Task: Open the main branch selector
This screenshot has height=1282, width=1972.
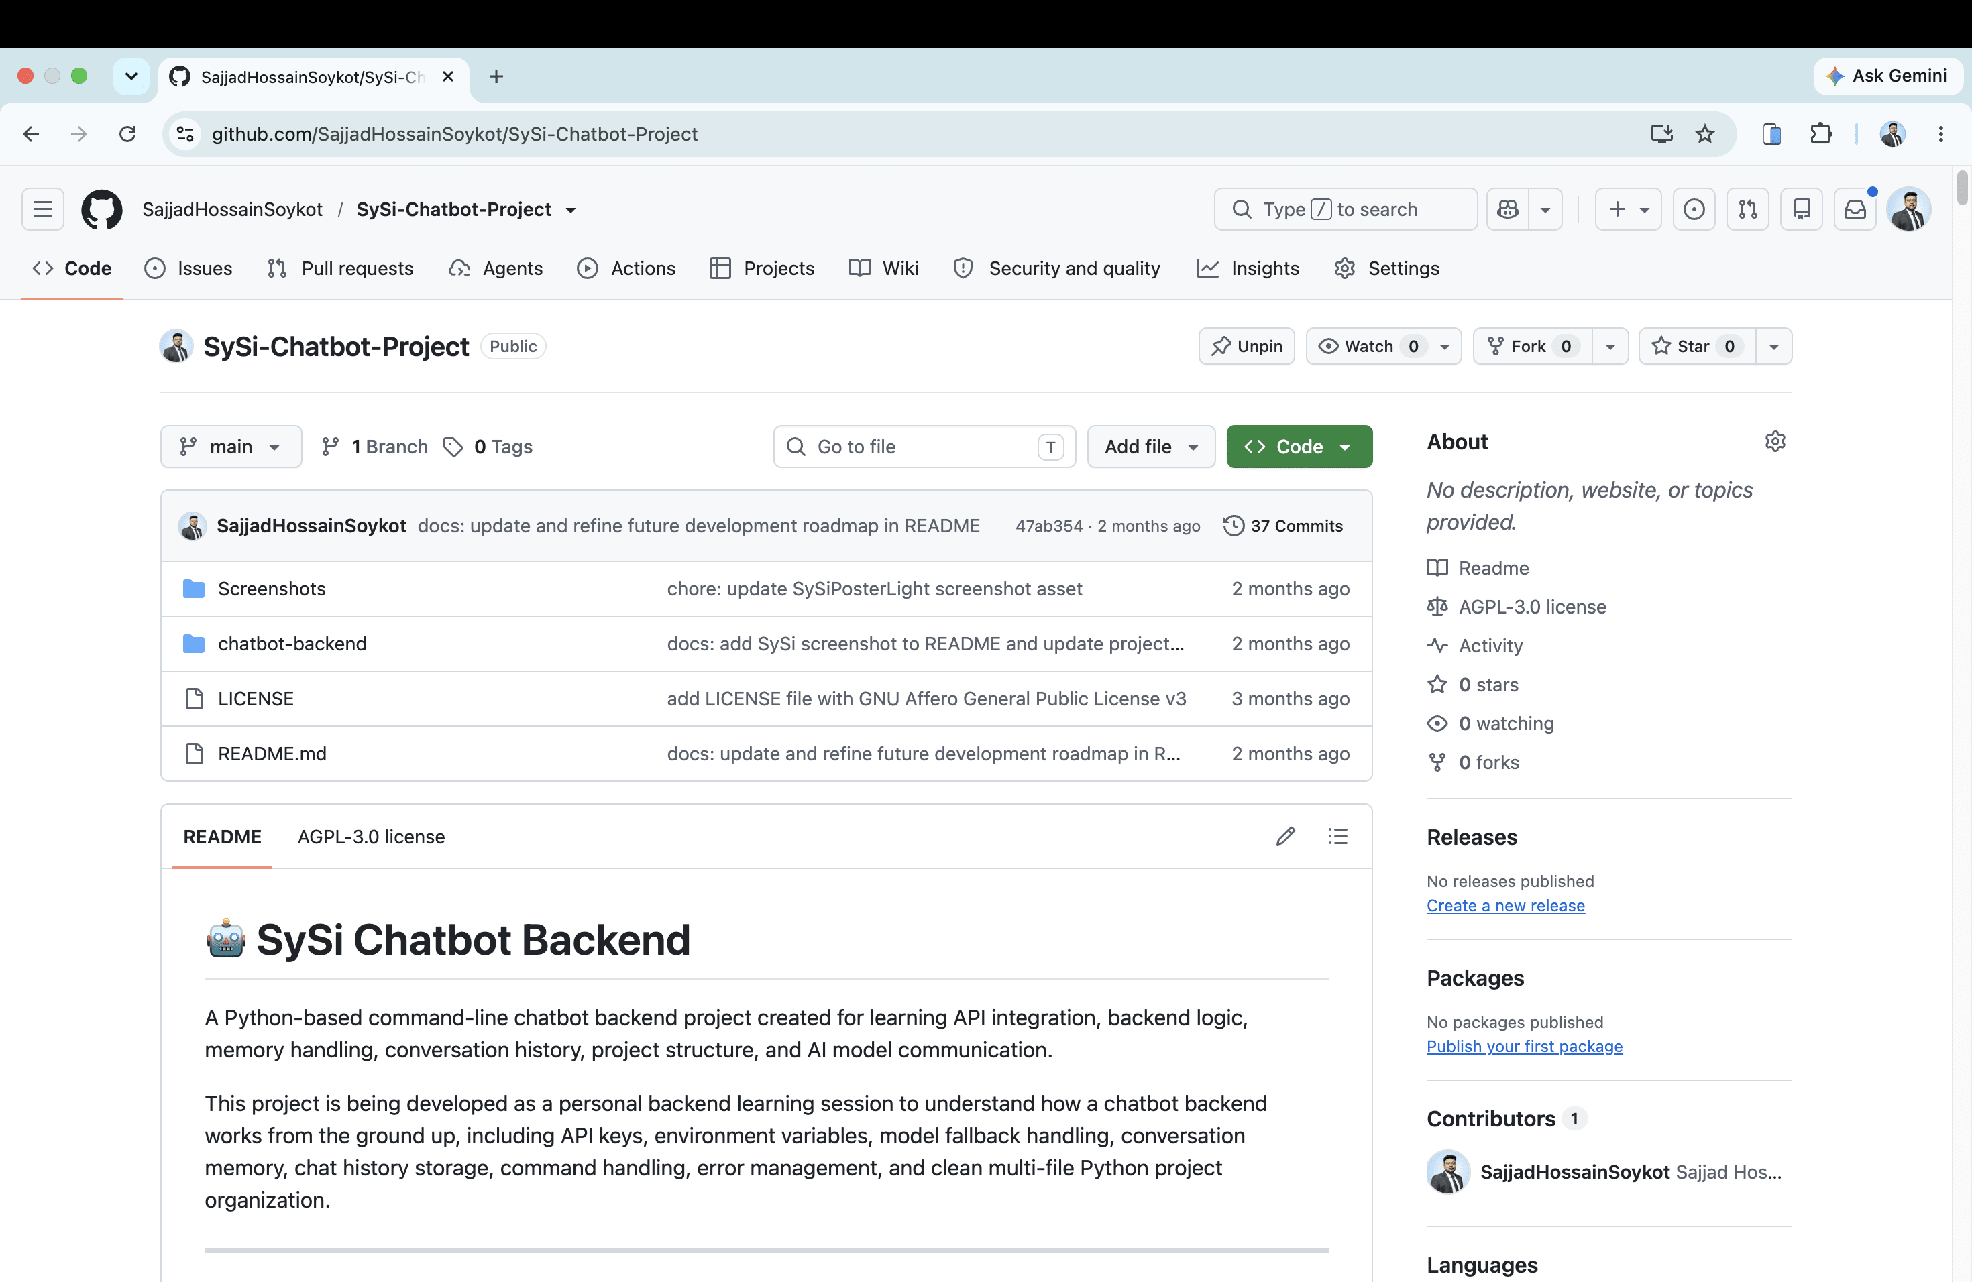Action: pos(231,447)
